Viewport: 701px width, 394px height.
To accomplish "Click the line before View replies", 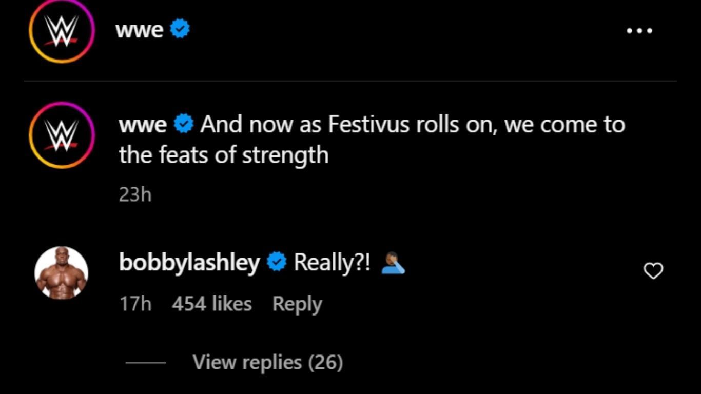I will coord(146,363).
